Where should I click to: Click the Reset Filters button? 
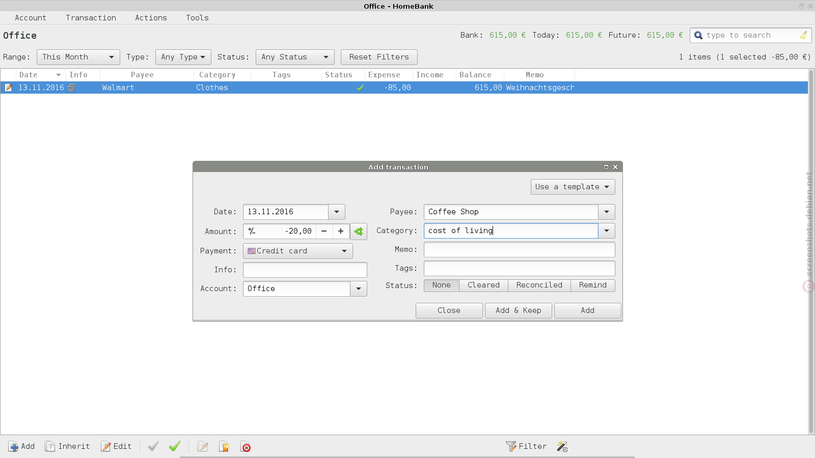(x=379, y=57)
